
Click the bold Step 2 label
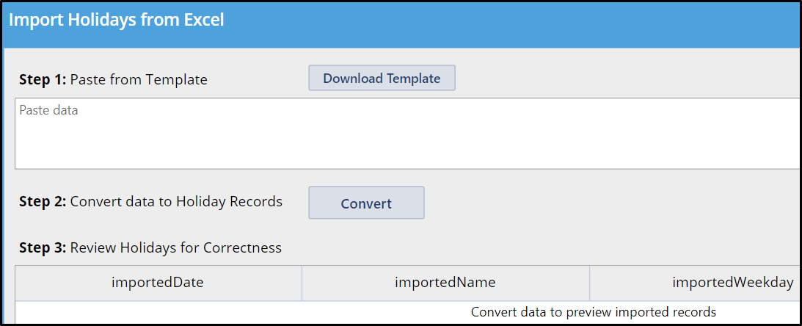tap(43, 202)
